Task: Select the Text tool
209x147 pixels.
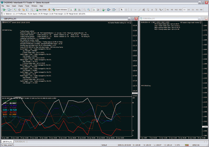Action: pos(152,10)
